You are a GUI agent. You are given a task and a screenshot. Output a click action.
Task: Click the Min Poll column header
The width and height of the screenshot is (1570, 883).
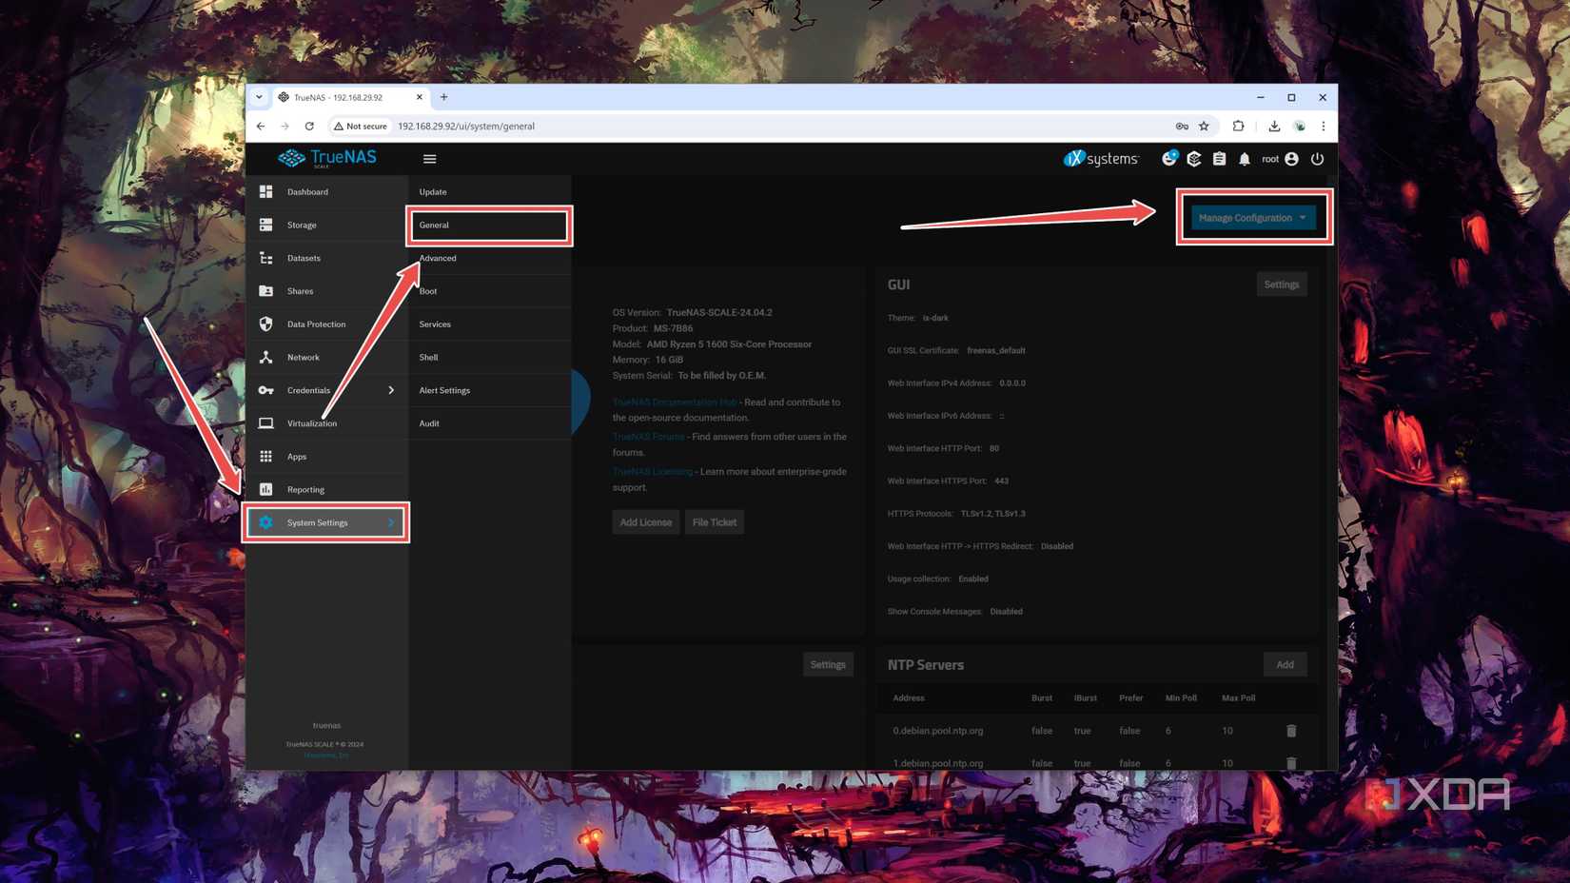click(x=1181, y=698)
